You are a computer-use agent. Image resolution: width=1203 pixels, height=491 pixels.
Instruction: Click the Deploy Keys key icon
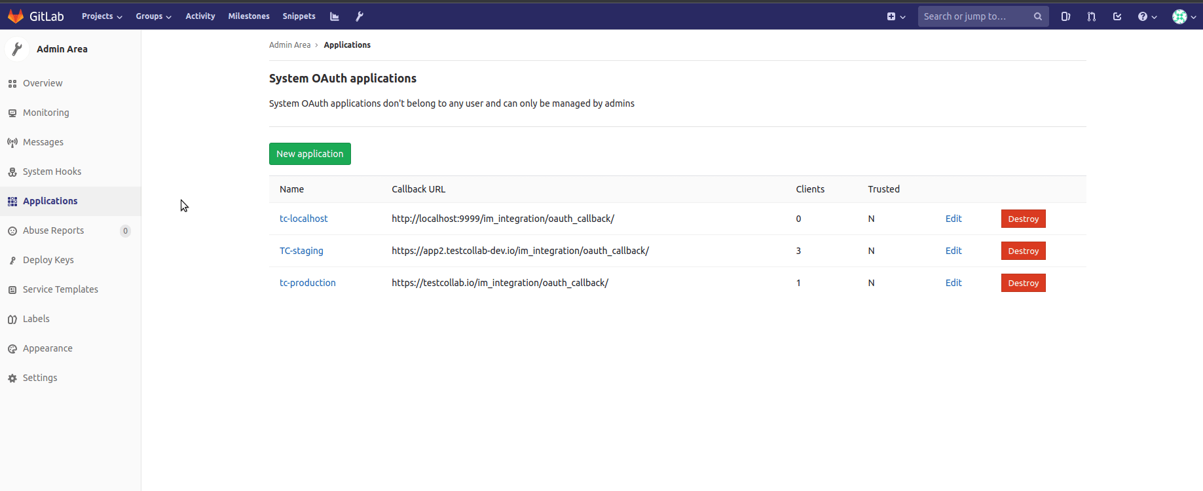[12, 261]
